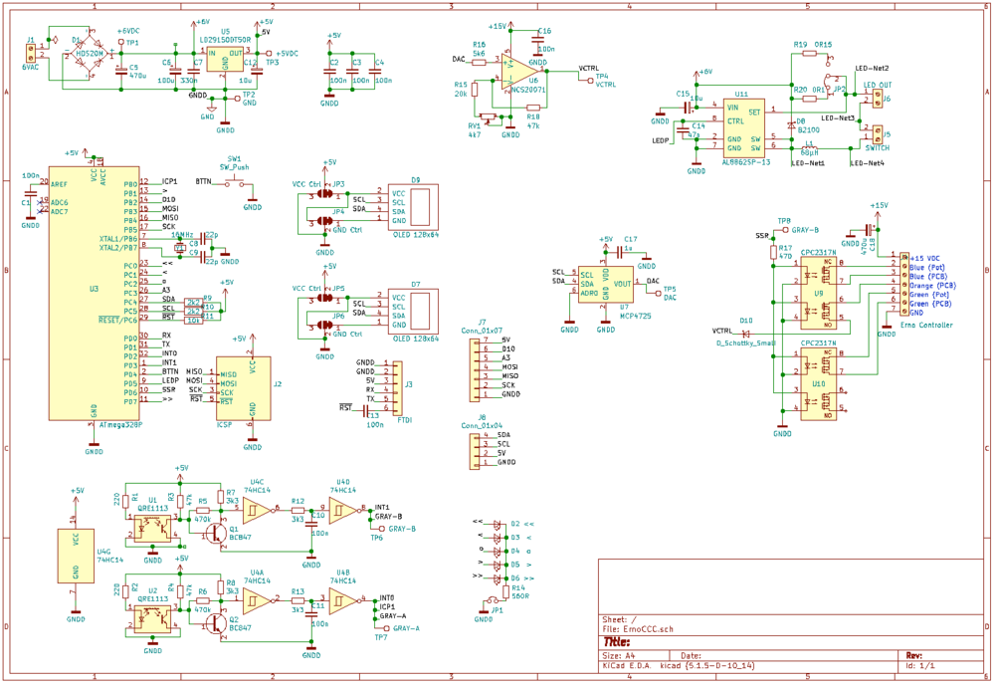Select the U7 MCP4725 DAC chip

pyautogui.click(x=605, y=283)
